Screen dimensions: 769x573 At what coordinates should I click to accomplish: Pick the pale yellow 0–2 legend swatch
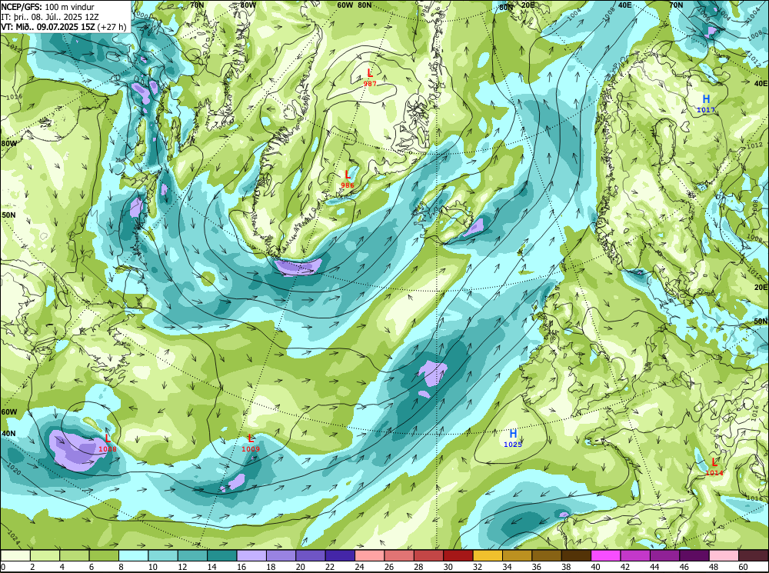(15, 555)
